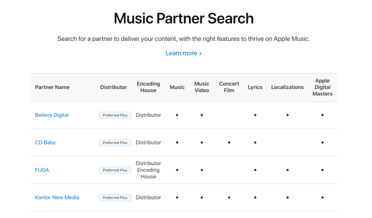Select the Distributor column header

point(113,87)
